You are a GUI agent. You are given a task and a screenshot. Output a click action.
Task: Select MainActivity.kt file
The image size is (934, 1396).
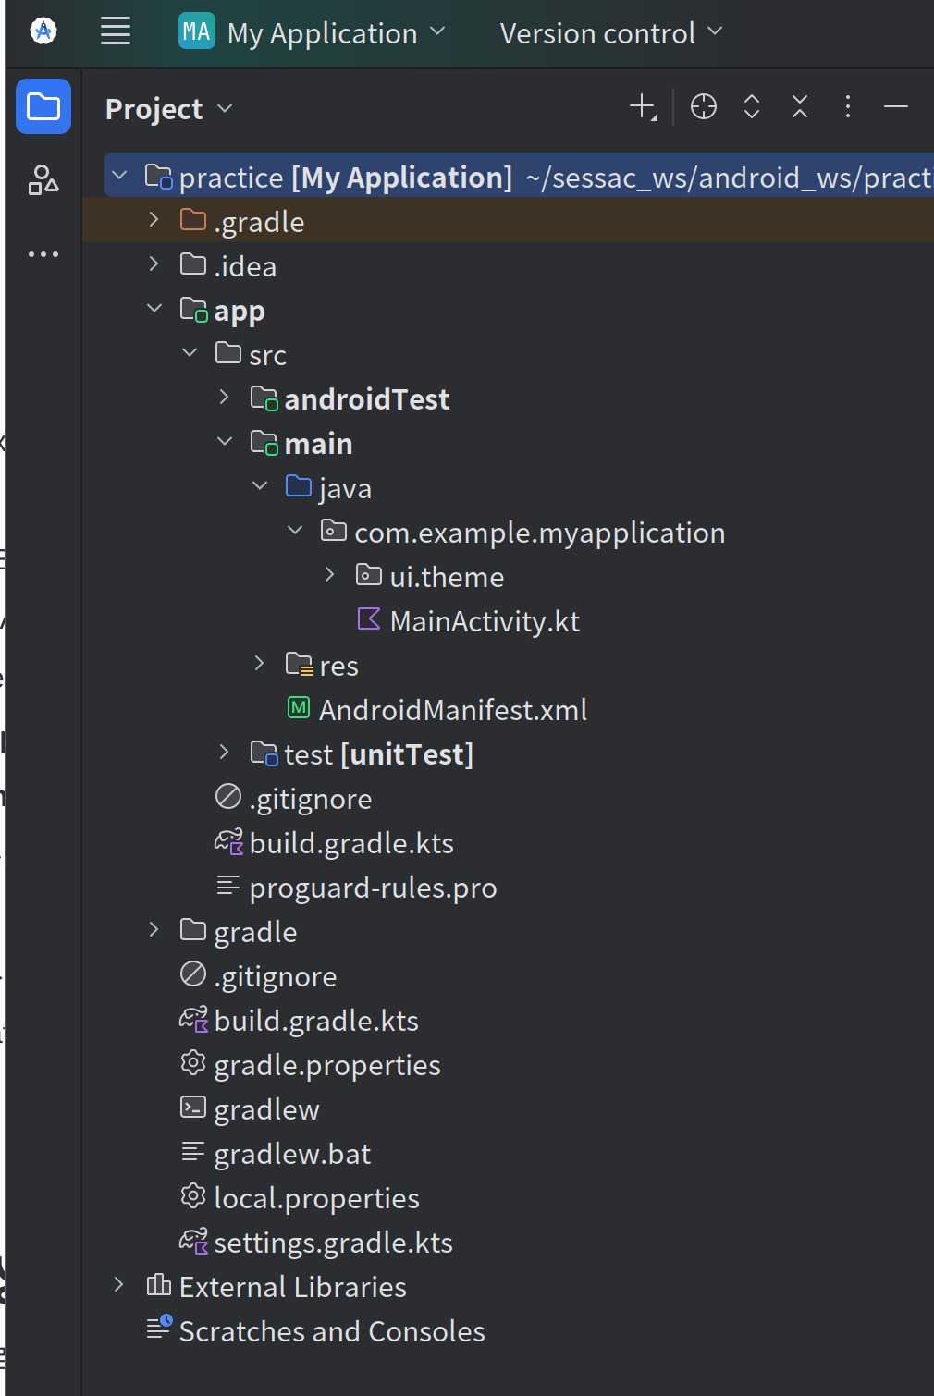coord(484,621)
